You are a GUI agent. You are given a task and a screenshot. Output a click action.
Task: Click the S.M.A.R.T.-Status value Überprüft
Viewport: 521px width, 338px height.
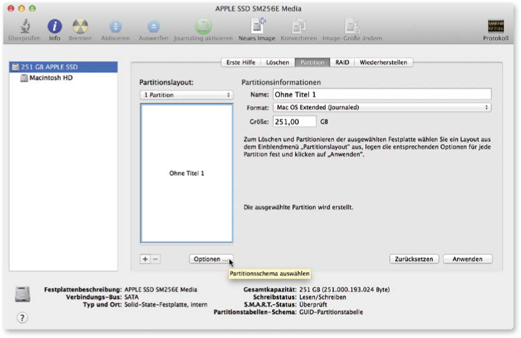[313, 305]
